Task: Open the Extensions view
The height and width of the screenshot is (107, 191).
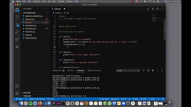Action: (17, 39)
